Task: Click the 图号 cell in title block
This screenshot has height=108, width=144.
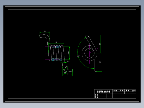Action: point(134,91)
